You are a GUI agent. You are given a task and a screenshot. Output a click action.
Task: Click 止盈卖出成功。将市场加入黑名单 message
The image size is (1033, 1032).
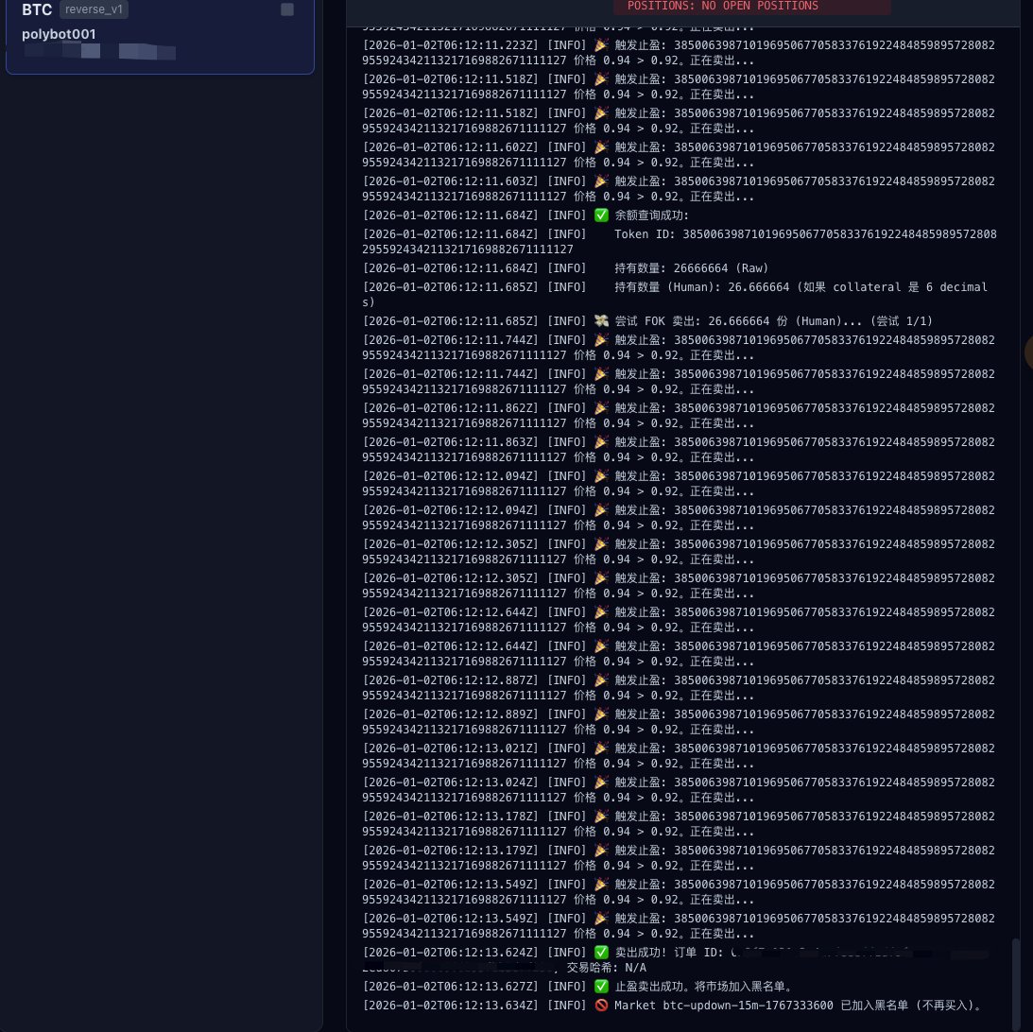pyautogui.click(x=703, y=987)
